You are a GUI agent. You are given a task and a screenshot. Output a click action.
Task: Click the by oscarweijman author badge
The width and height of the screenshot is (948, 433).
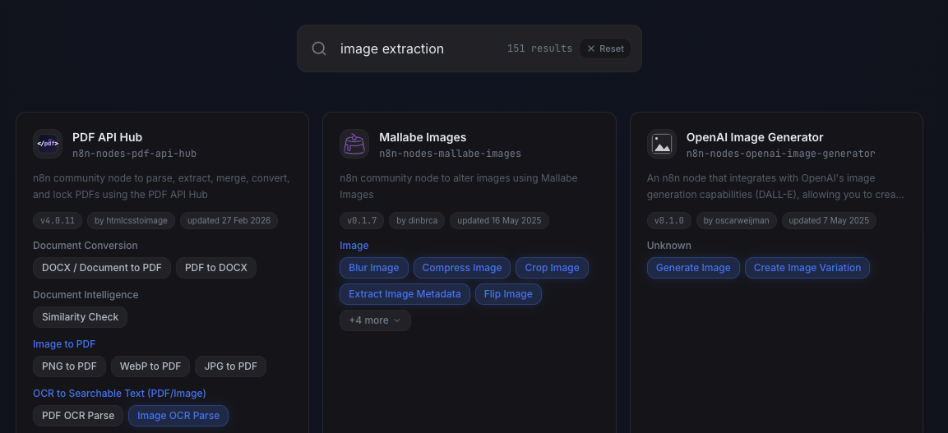tap(737, 220)
